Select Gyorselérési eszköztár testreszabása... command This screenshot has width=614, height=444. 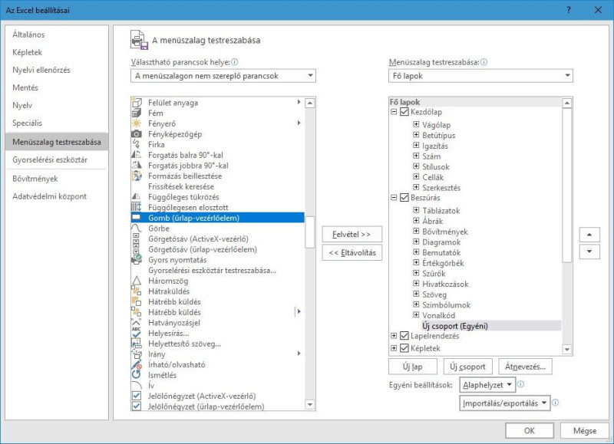(212, 271)
